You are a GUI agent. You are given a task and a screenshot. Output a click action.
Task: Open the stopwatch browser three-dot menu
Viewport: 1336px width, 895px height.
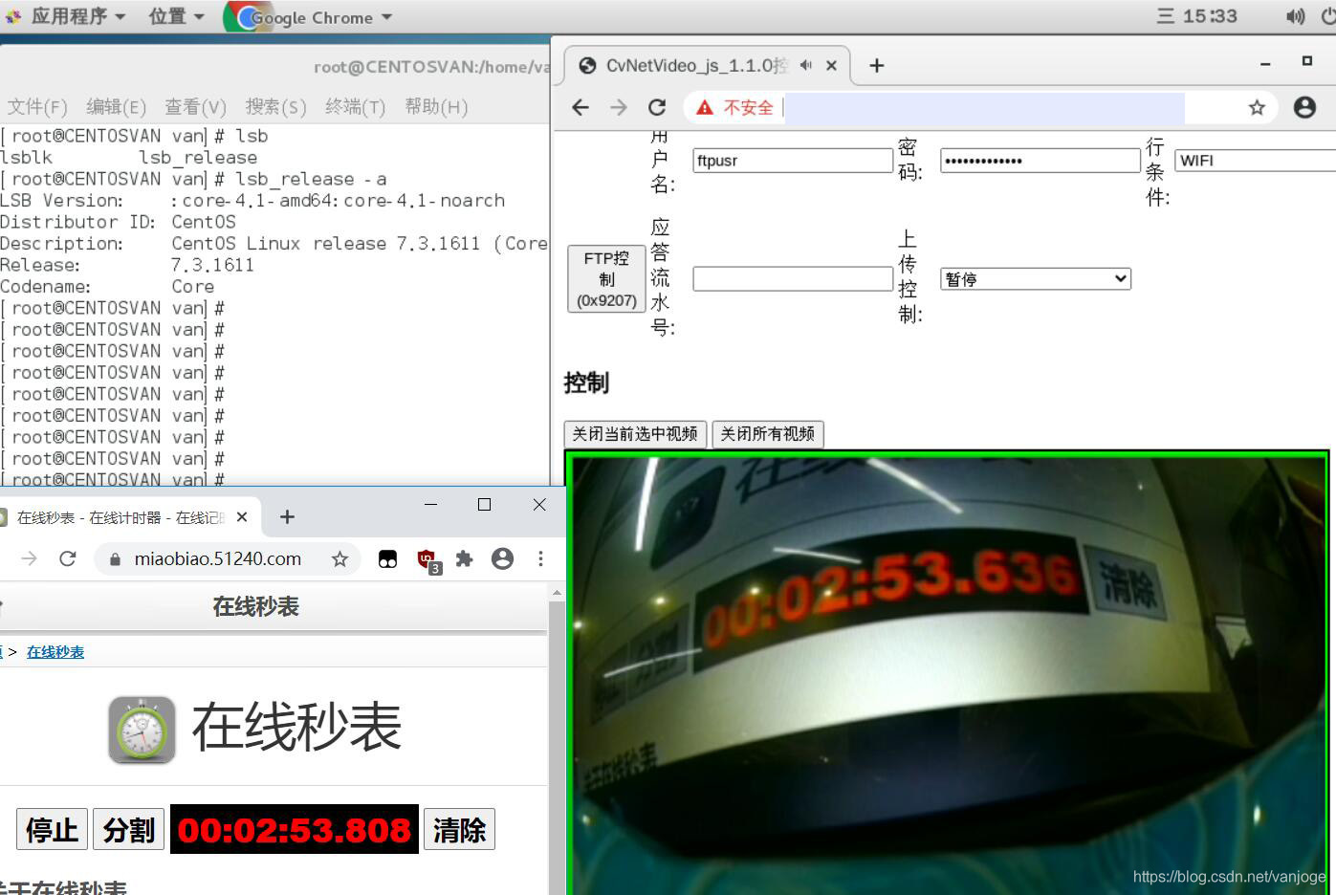pyautogui.click(x=540, y=558)
